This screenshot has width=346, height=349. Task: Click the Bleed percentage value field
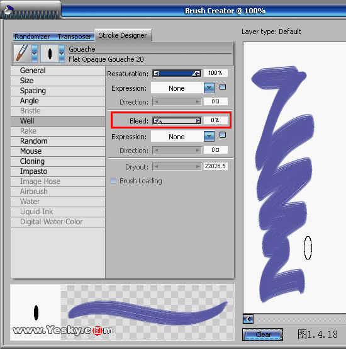(x=216, y=120)
